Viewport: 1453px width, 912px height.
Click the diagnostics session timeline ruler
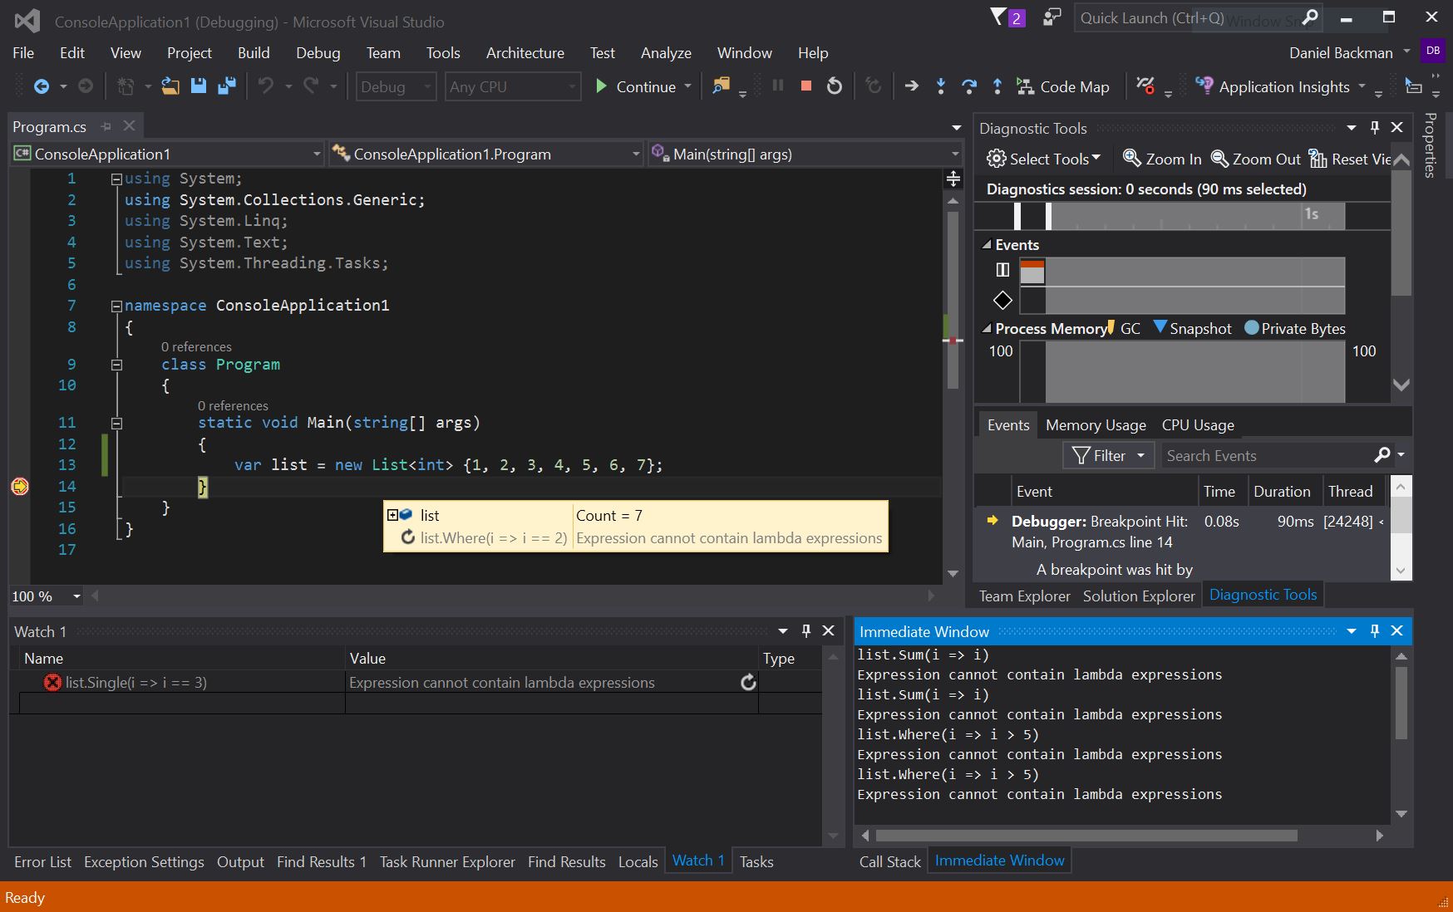click(1180, 215)
